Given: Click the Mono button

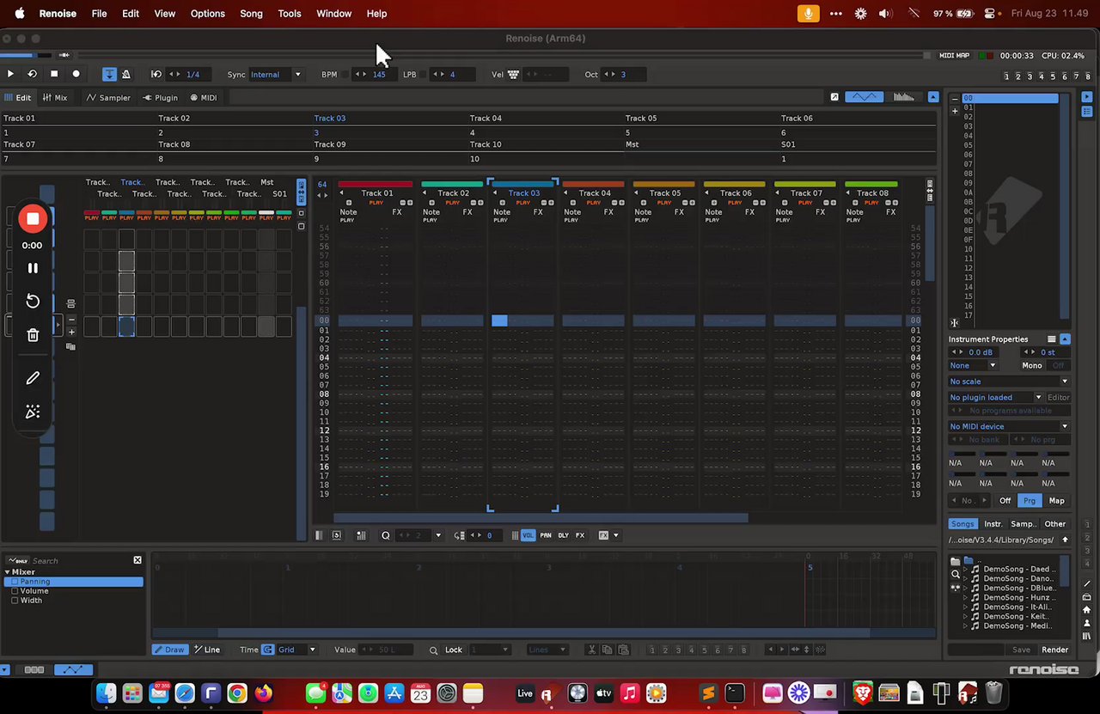Looking at the screenshot, I should coord(1032,366).
